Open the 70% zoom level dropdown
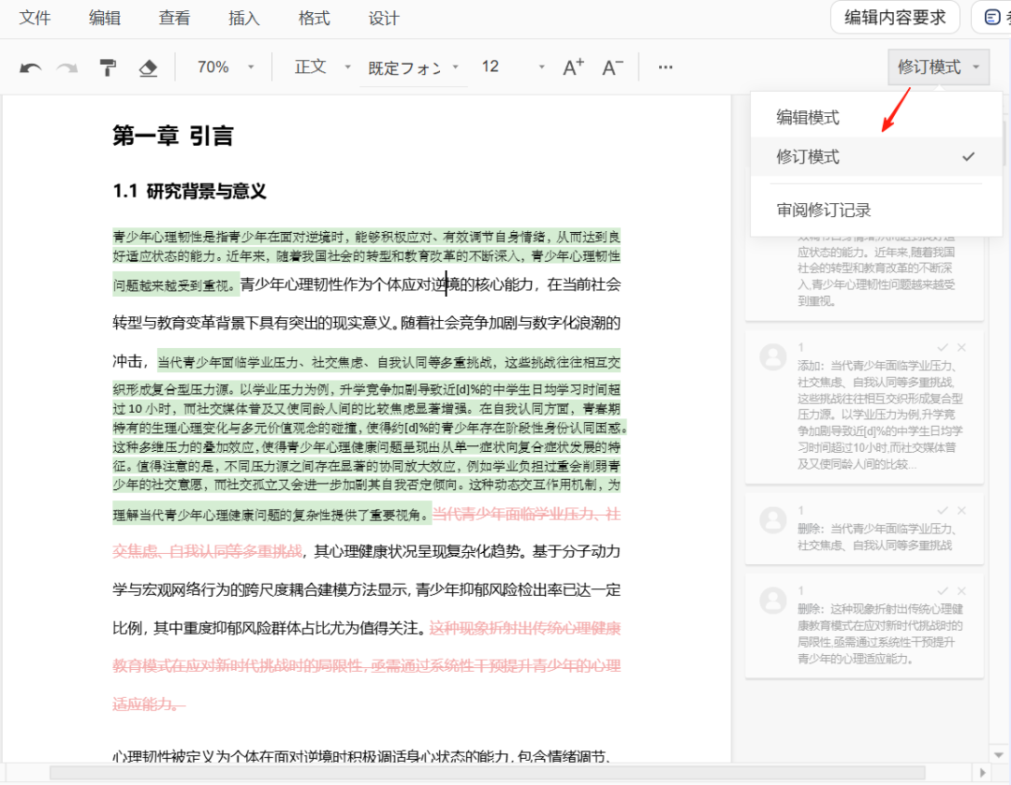Viewport: 1011px width, 785px height. [225, 67]
